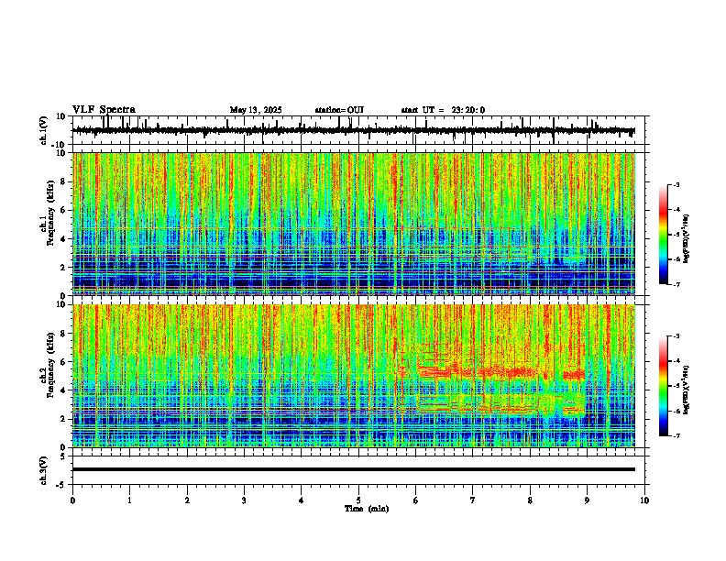Click the "1" tick on the time axis

(x=129, y=500)
